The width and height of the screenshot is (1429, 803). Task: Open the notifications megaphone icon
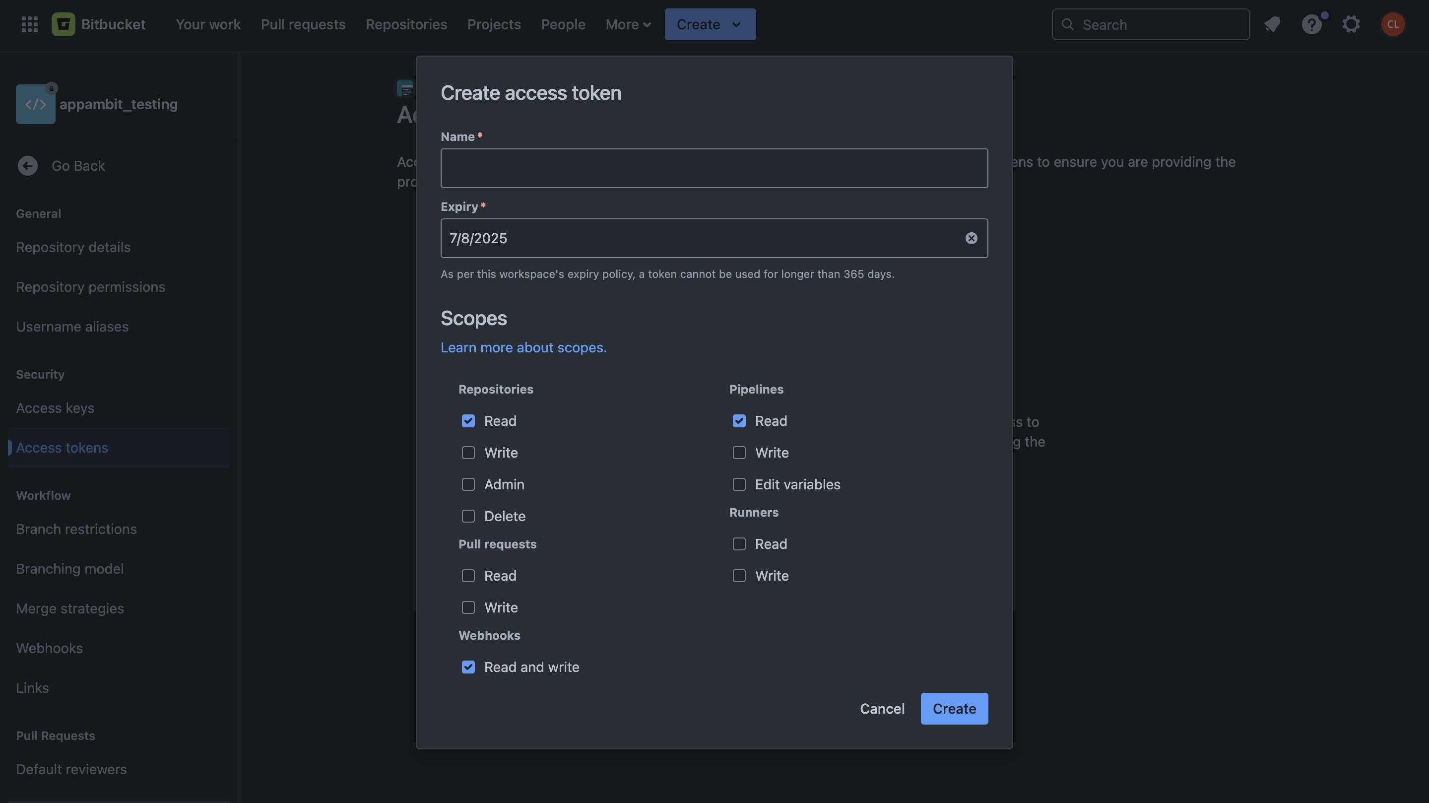point(1272,24)
